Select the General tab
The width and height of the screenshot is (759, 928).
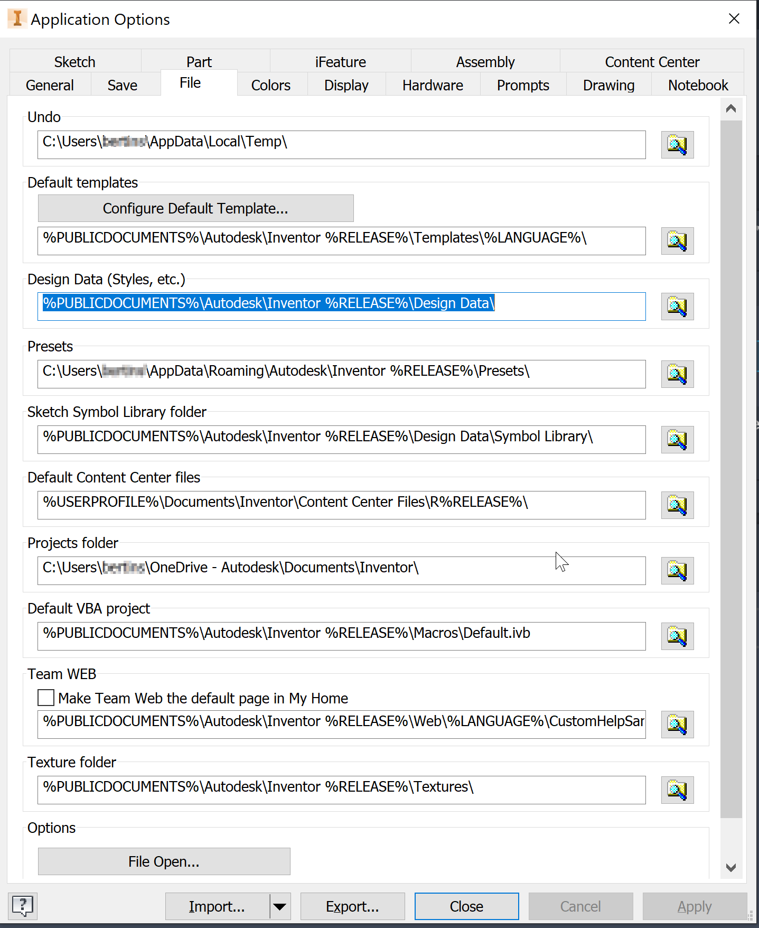pos(50,85)
